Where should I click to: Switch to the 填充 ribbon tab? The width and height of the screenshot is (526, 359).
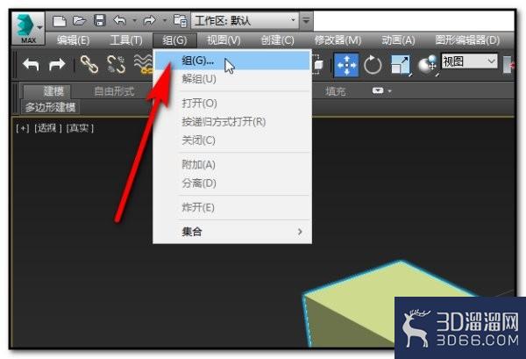pyautogui.click(x=336, y=91)
